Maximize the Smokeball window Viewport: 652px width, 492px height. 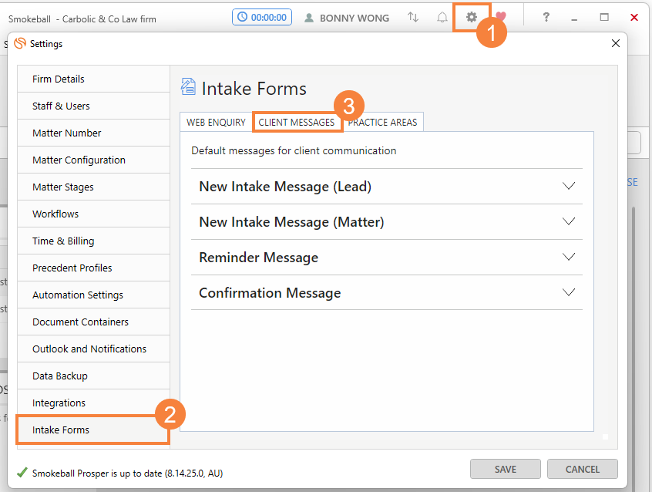604,17
